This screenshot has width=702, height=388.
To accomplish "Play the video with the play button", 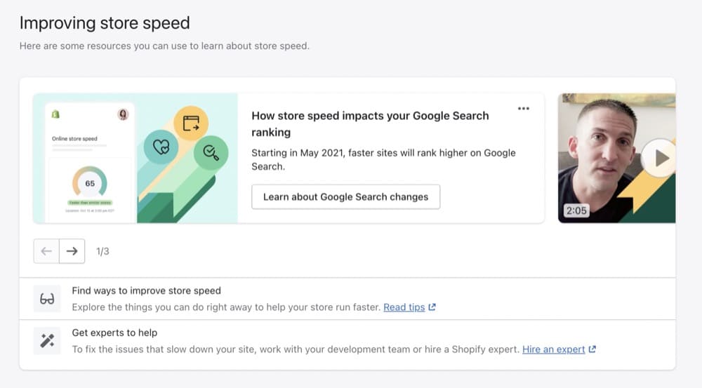I will 659,158.
